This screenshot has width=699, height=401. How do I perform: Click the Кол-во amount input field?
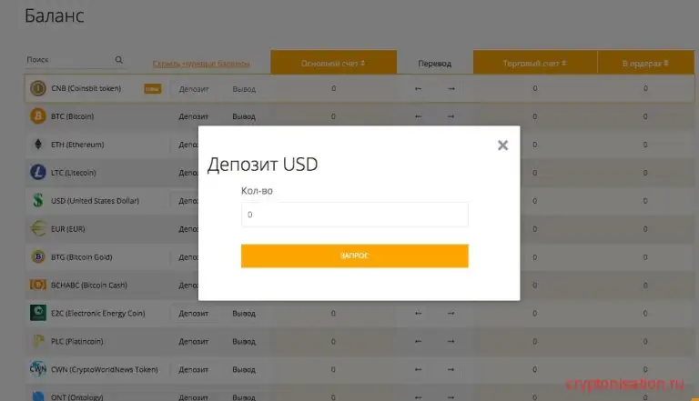pos(354,215)
